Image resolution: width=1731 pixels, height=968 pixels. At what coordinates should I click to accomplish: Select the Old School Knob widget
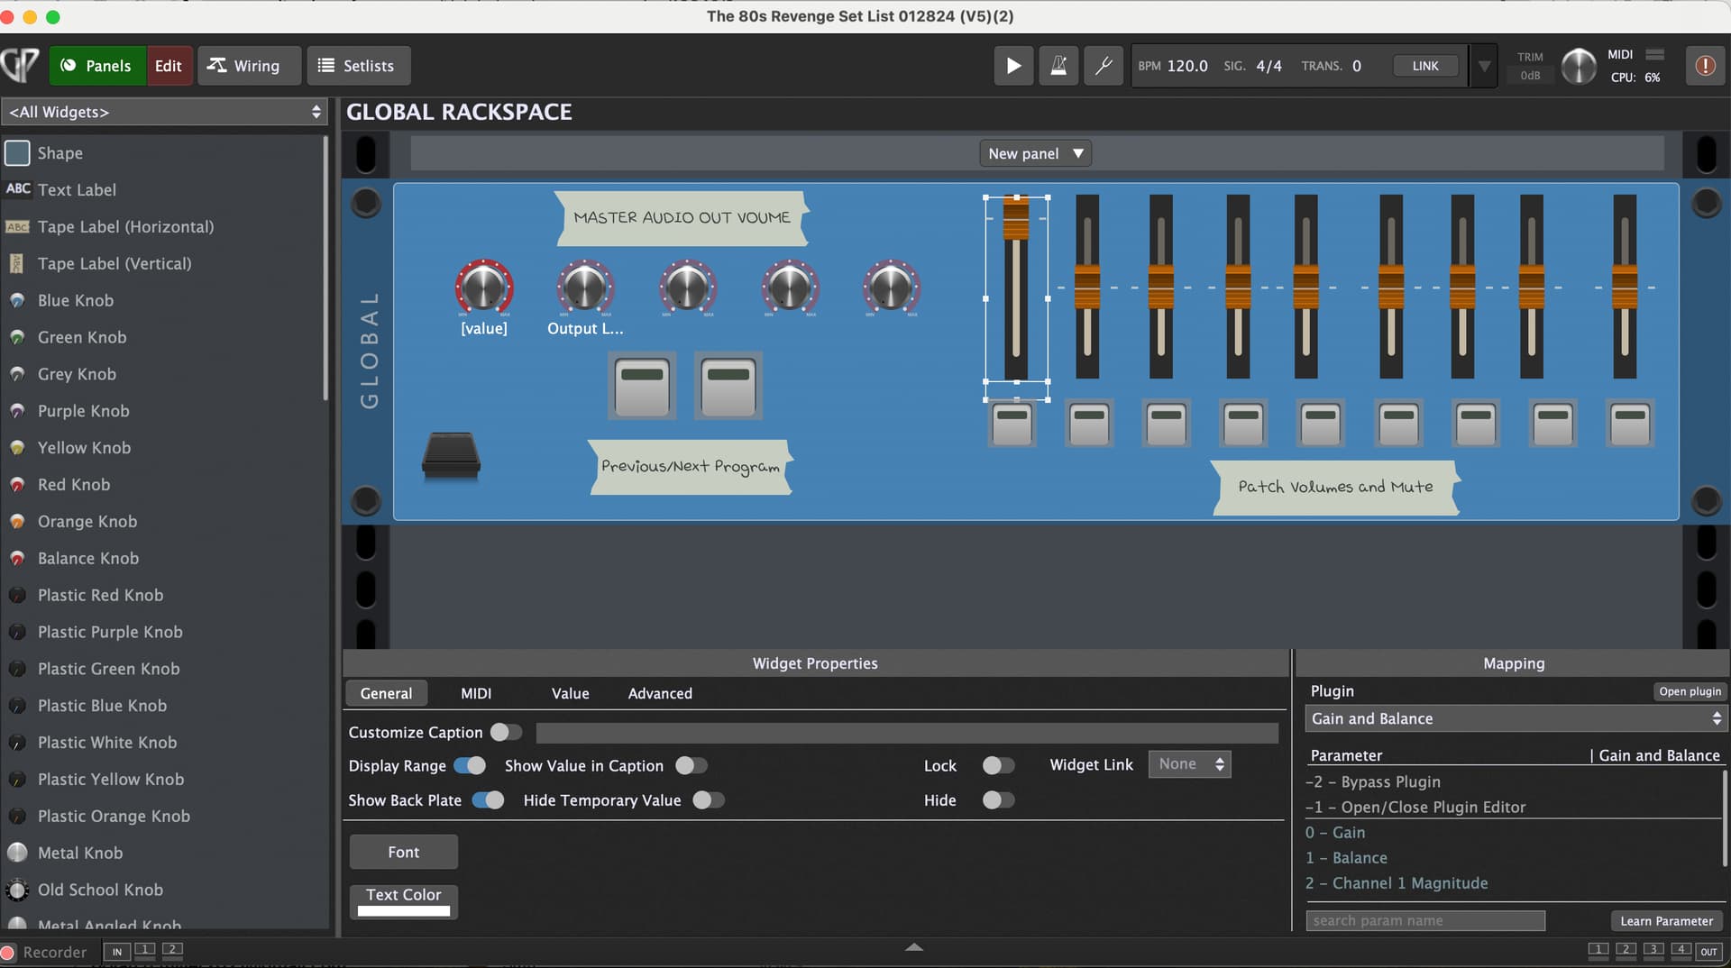coord(100,890)
